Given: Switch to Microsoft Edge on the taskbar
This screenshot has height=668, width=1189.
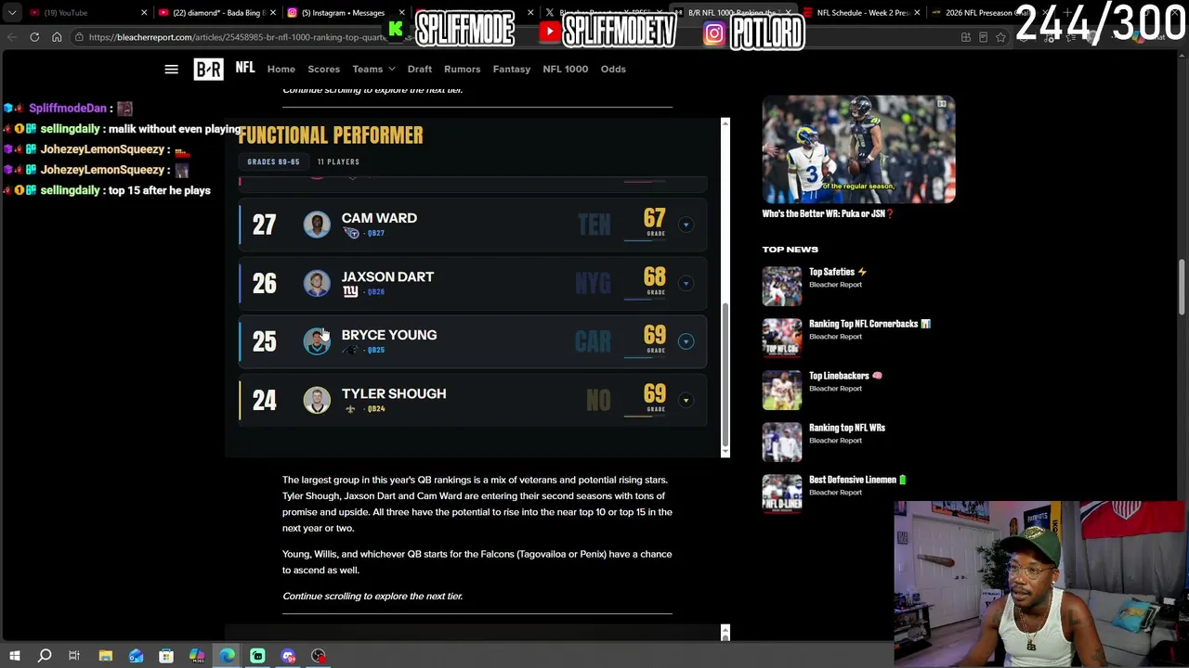Looking at the screenshot, I should pyautogui.click(x=227, y=656).
